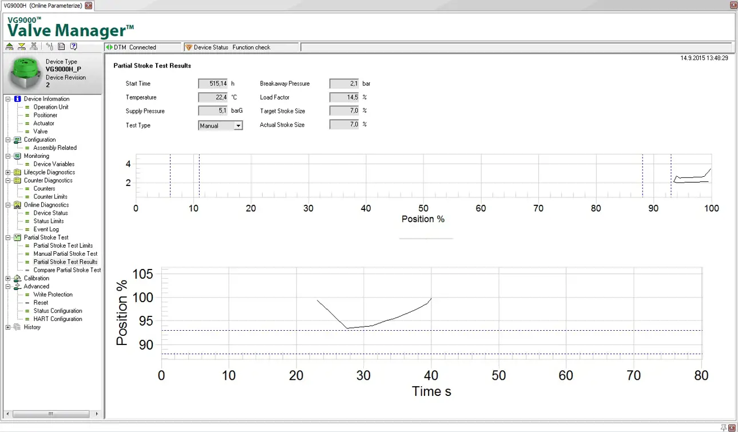Click the red close icon in bottom status bar
Image resolution: width=738 pixels, height=432 pixels.
tap(732, 427)
